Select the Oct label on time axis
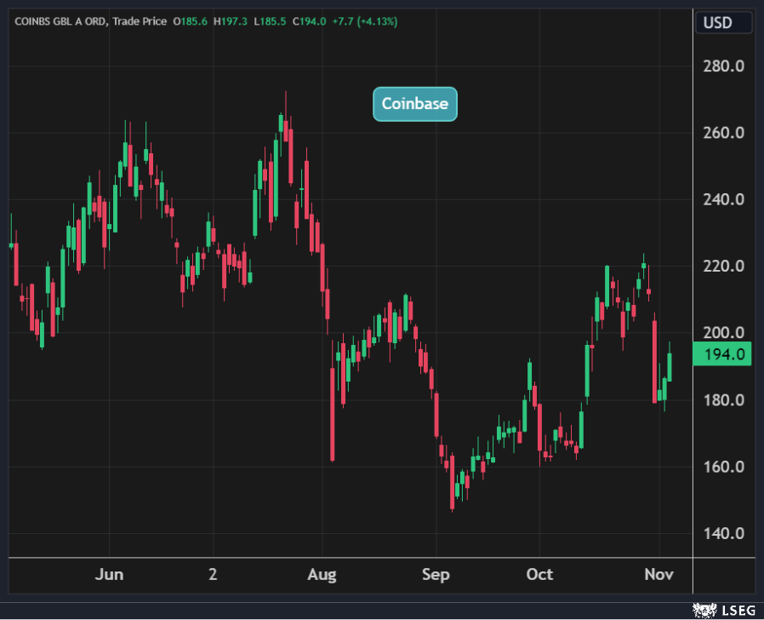The height and width of the screenshot is (620, 764). point(539,575)
